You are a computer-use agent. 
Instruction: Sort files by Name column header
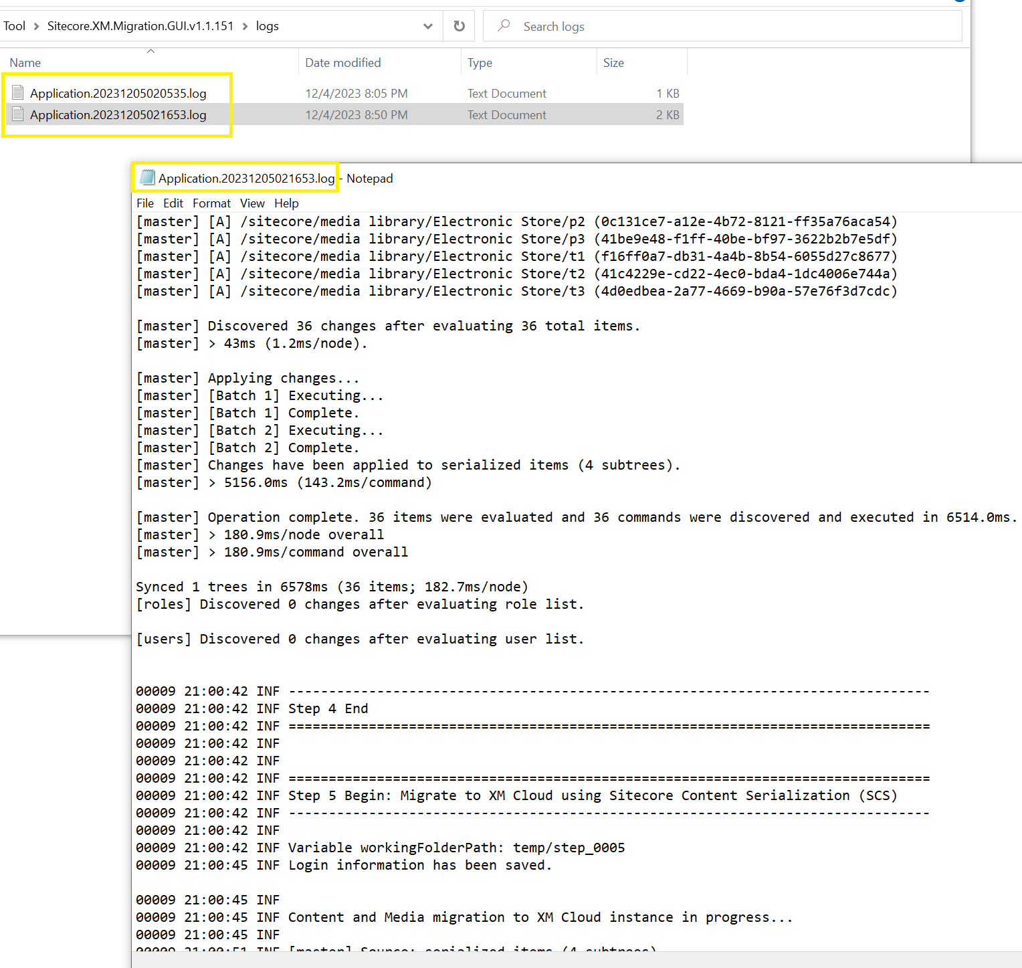[x=25, y=63]
